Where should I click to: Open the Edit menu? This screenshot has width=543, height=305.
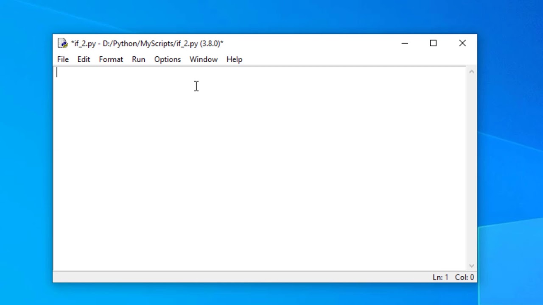point(84,59)
